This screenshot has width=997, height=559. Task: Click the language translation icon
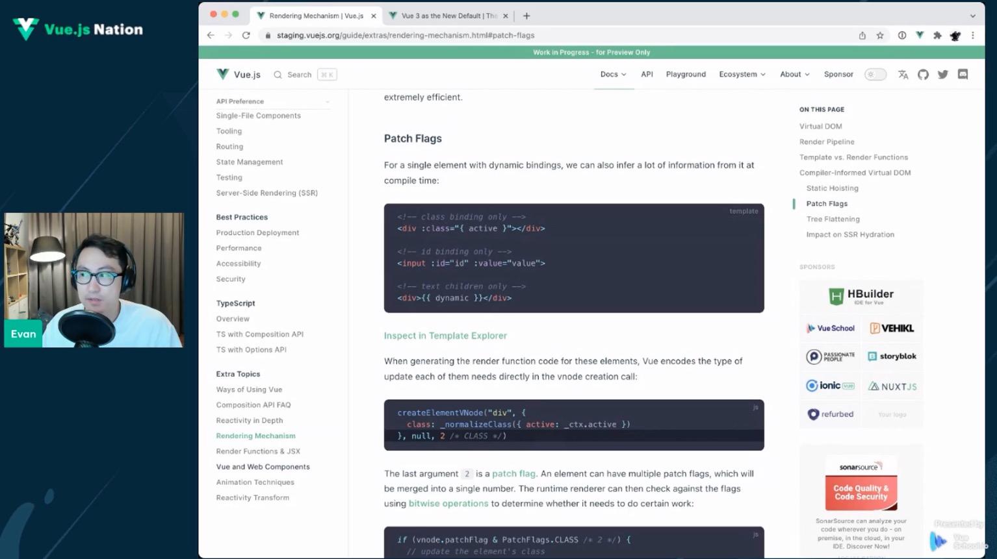[903, 75]
